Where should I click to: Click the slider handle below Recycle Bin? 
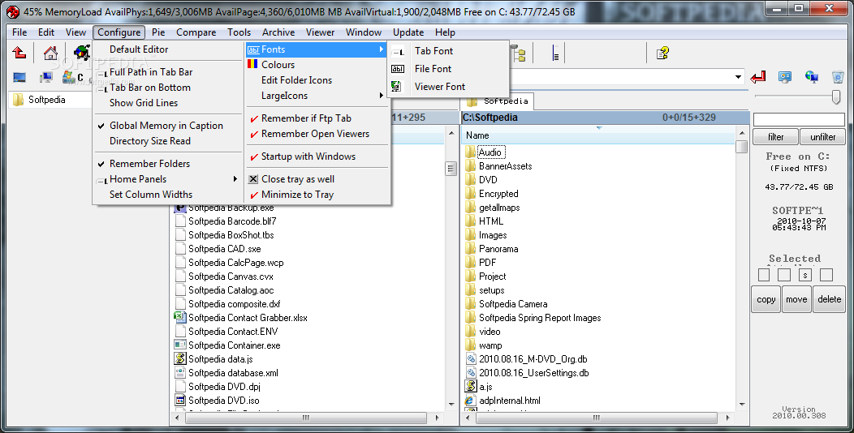836,96
